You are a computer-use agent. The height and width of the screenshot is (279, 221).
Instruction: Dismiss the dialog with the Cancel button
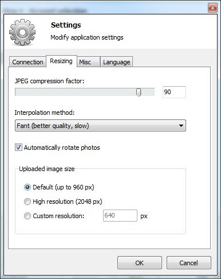(x=189, y=263)
